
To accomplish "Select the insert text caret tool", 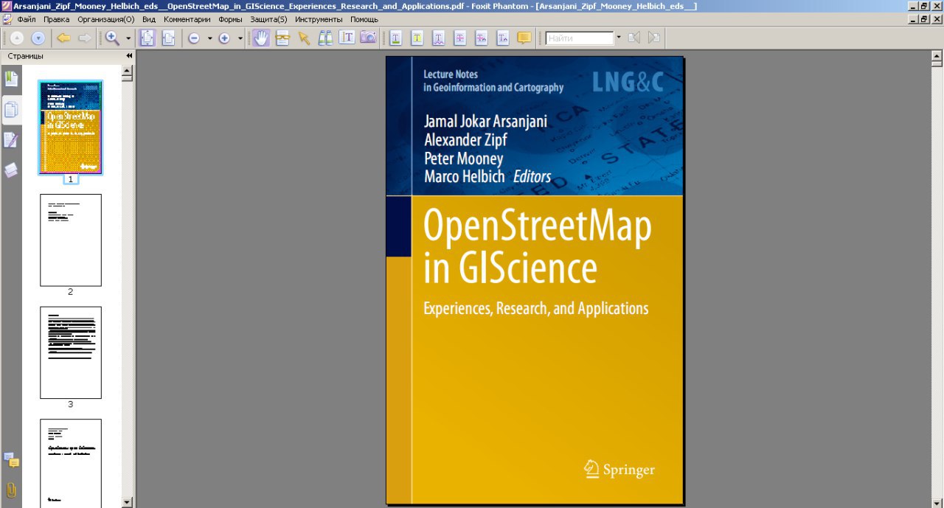I will pos(503,38).
